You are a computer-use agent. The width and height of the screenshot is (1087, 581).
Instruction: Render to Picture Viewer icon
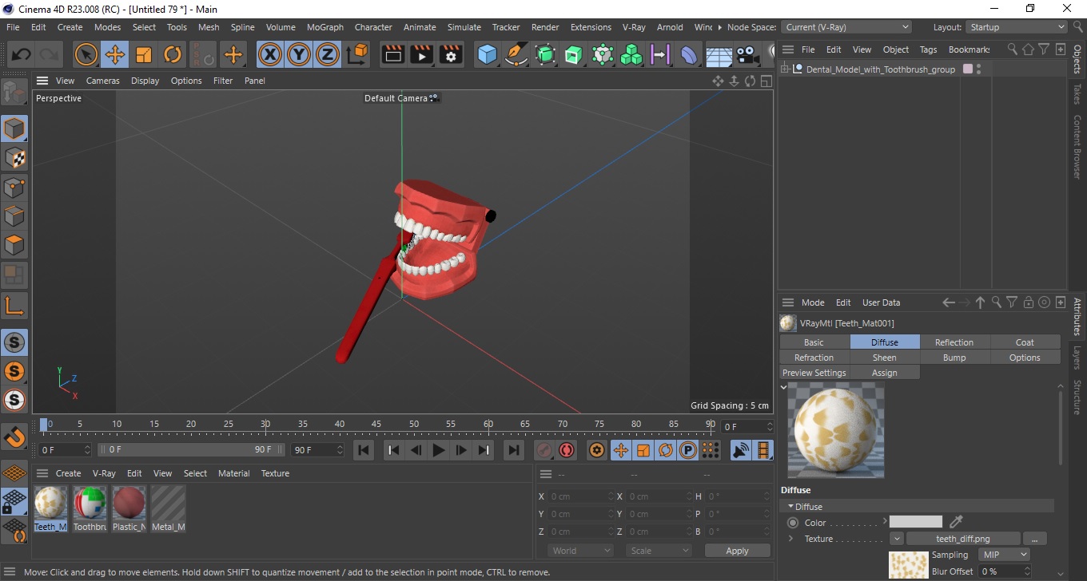click(x=422, y=54)
